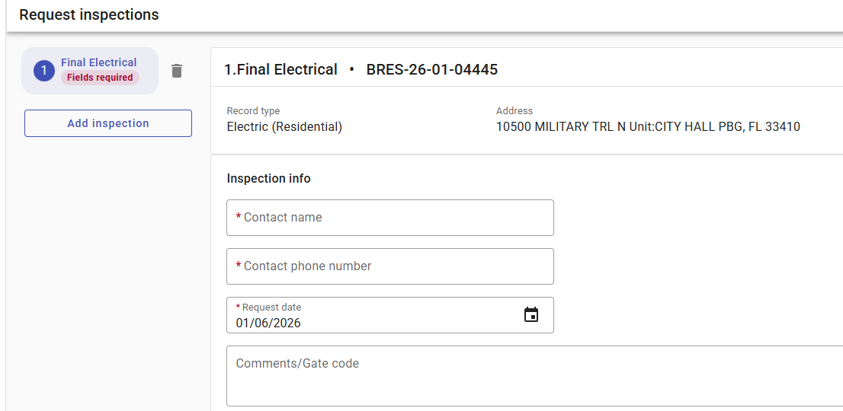843x411 pixels.
Task: Delete the Final Electrical inspection with trash icon
Action: pyautogui.click(x=177, y=71)
